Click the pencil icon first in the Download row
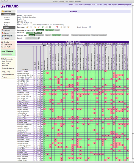The width and height of the screenshot is (134, 163). click(x=27, y=27)
